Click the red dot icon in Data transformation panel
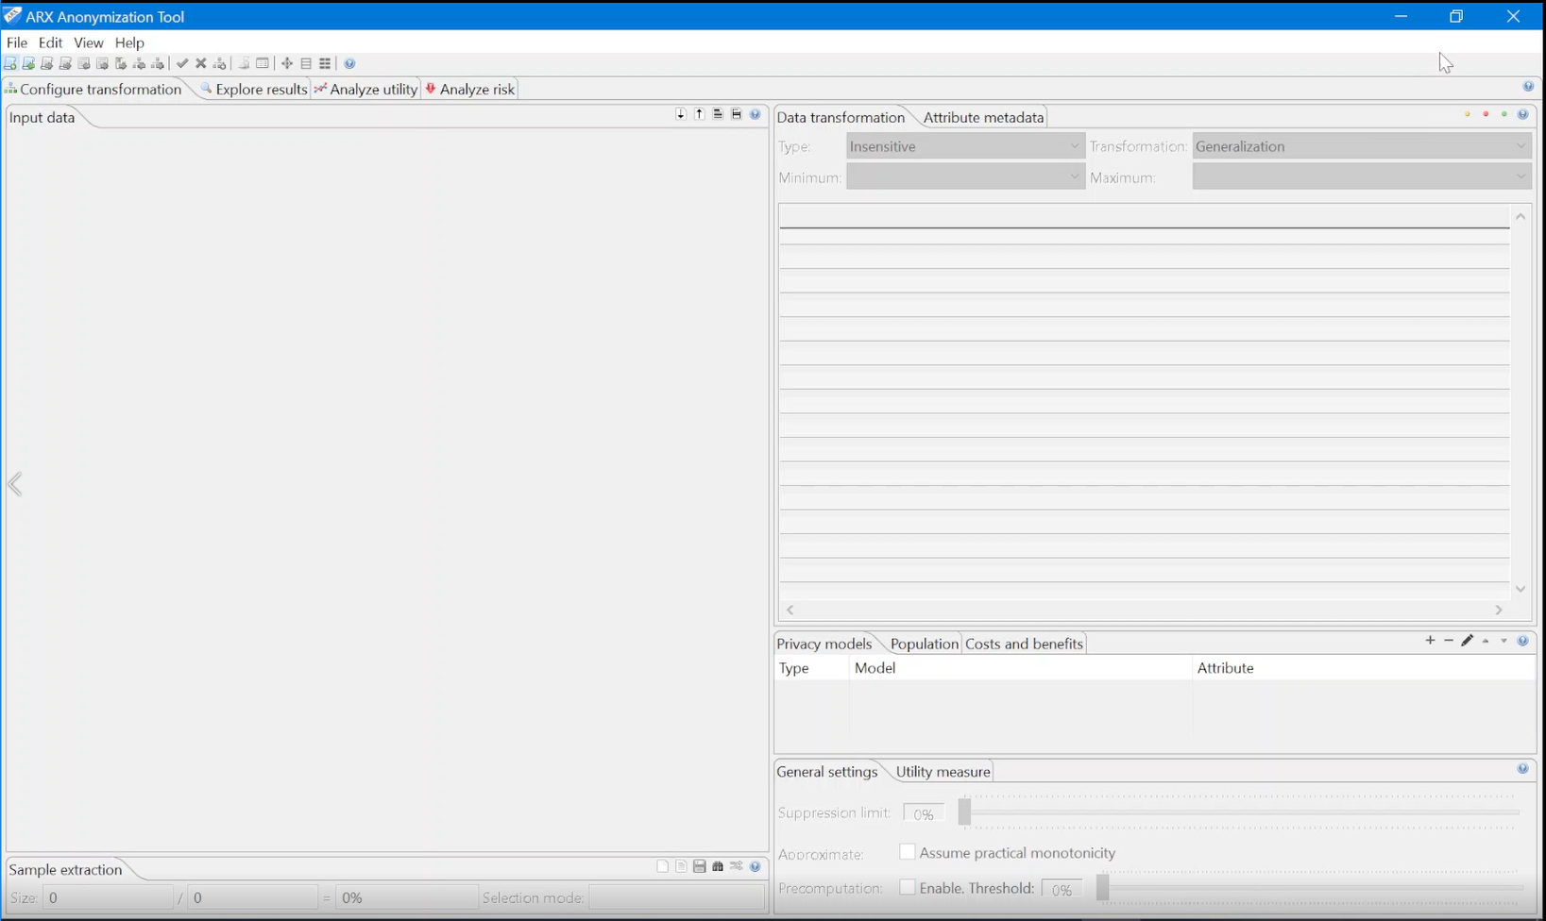The image size is (1546, 921). pyautogui.click(x=1486, y=114)
